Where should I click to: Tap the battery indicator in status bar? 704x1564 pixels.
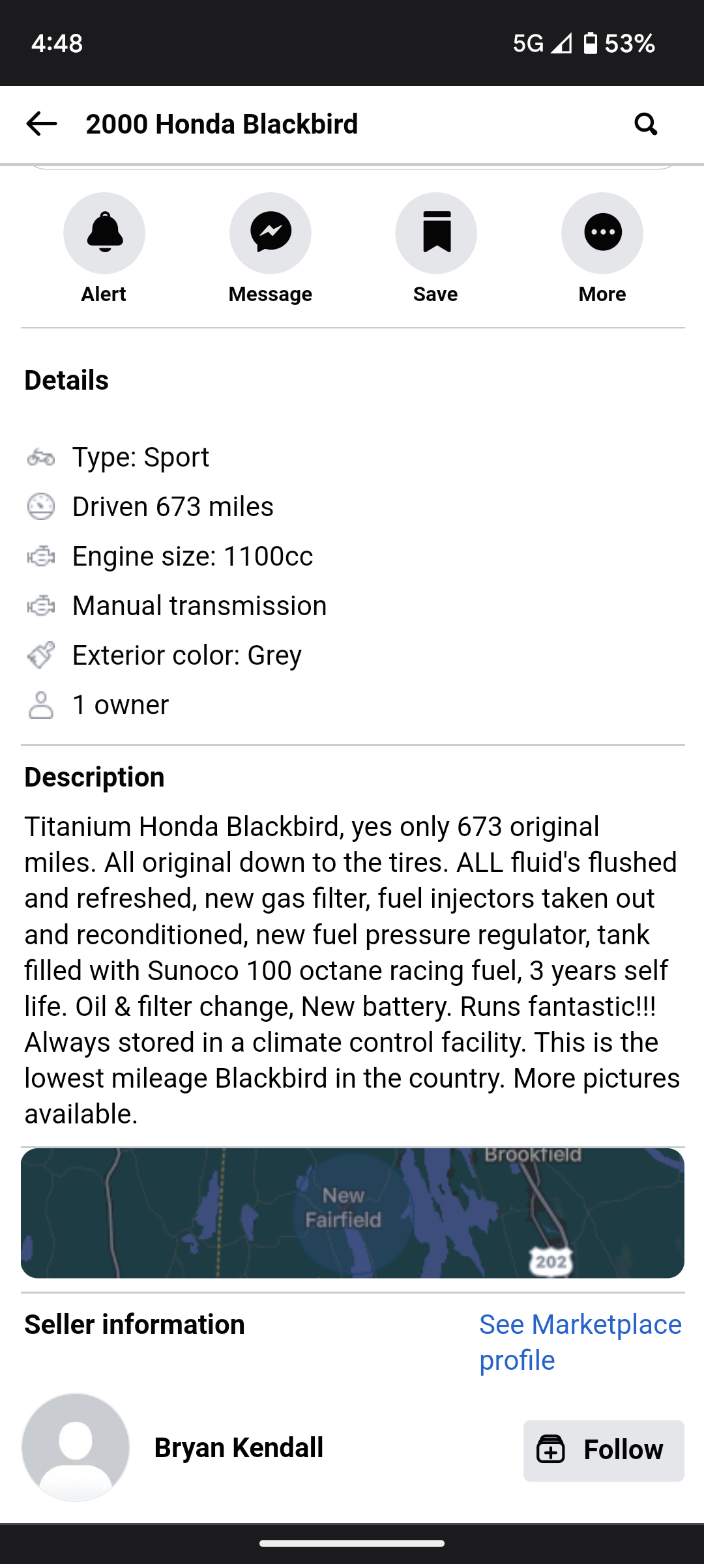point(590,43)
